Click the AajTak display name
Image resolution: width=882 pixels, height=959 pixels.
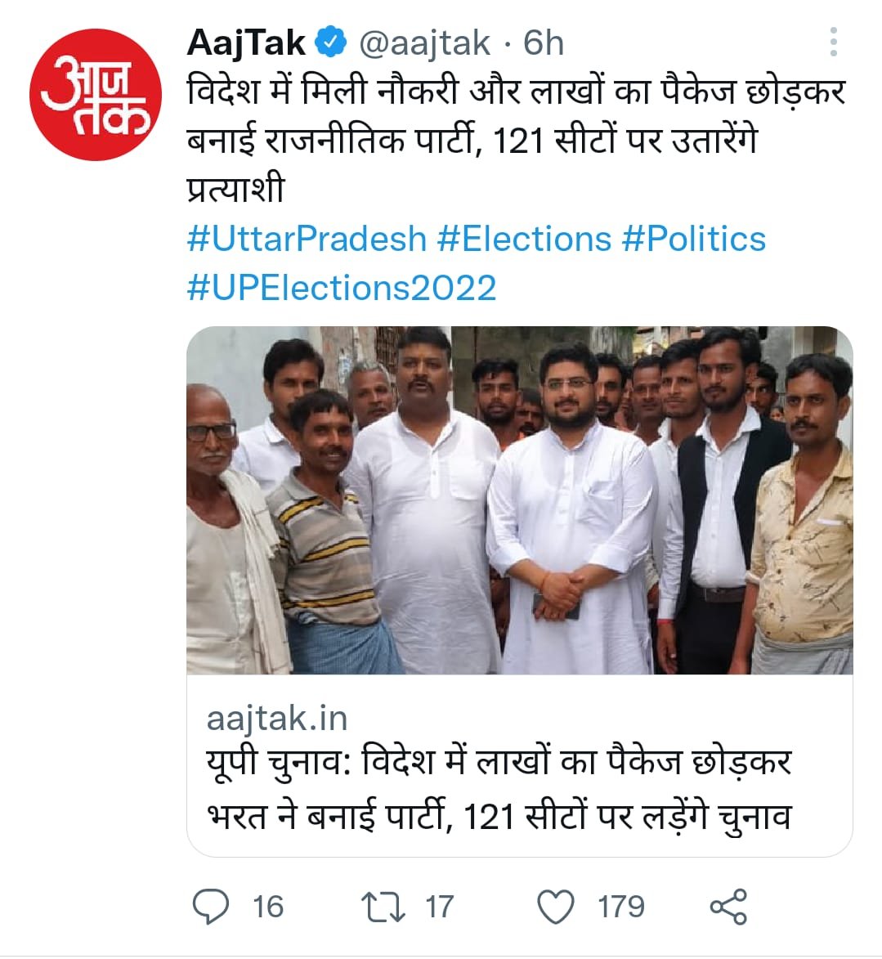[246, 43]
